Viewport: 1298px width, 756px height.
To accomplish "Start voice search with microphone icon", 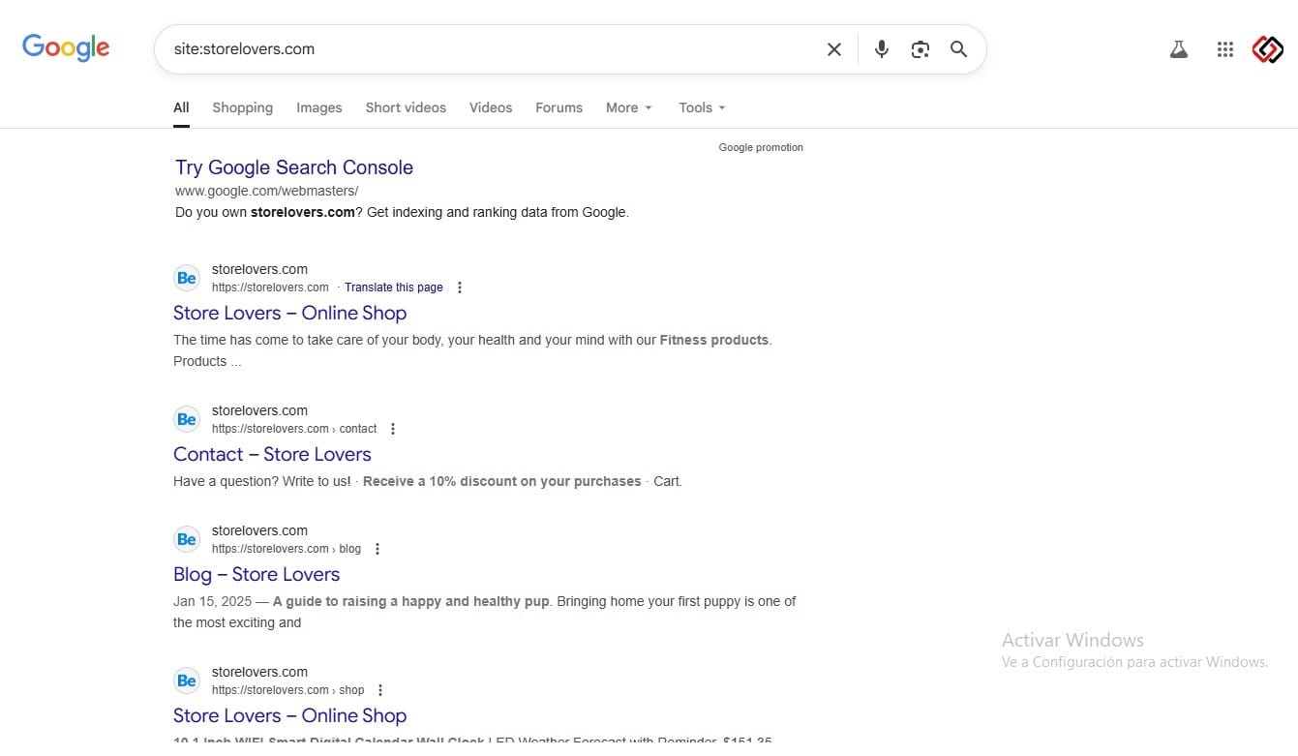I will (881, 49).
